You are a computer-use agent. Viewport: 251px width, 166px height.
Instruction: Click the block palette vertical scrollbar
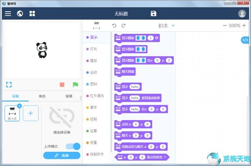coord(111,92)
